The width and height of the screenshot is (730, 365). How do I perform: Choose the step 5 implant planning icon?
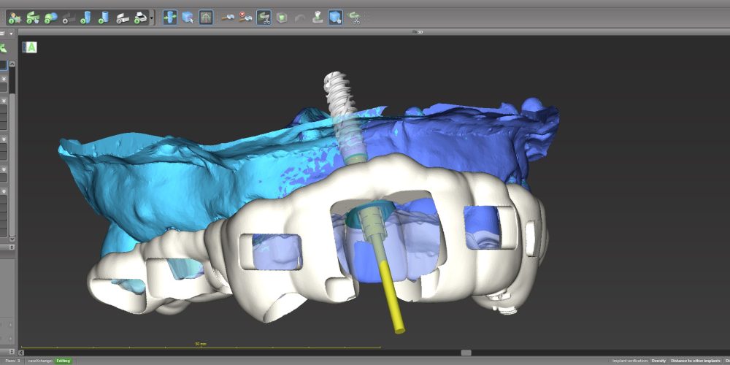86,17
